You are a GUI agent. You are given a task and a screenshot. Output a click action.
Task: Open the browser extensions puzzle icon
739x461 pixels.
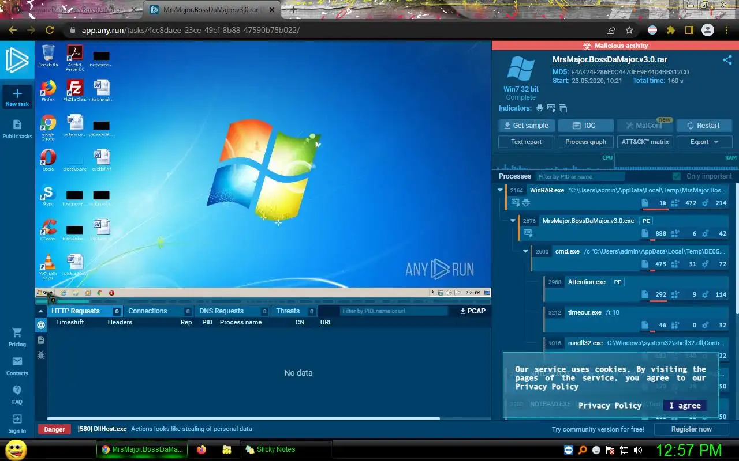tap(671, 30)
